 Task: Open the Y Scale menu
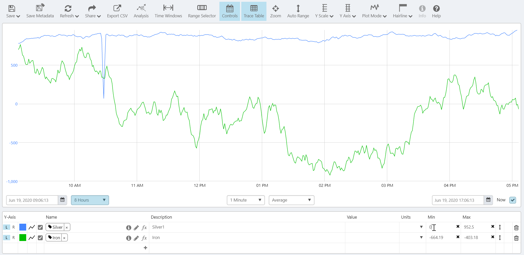[x=324, y=11]
